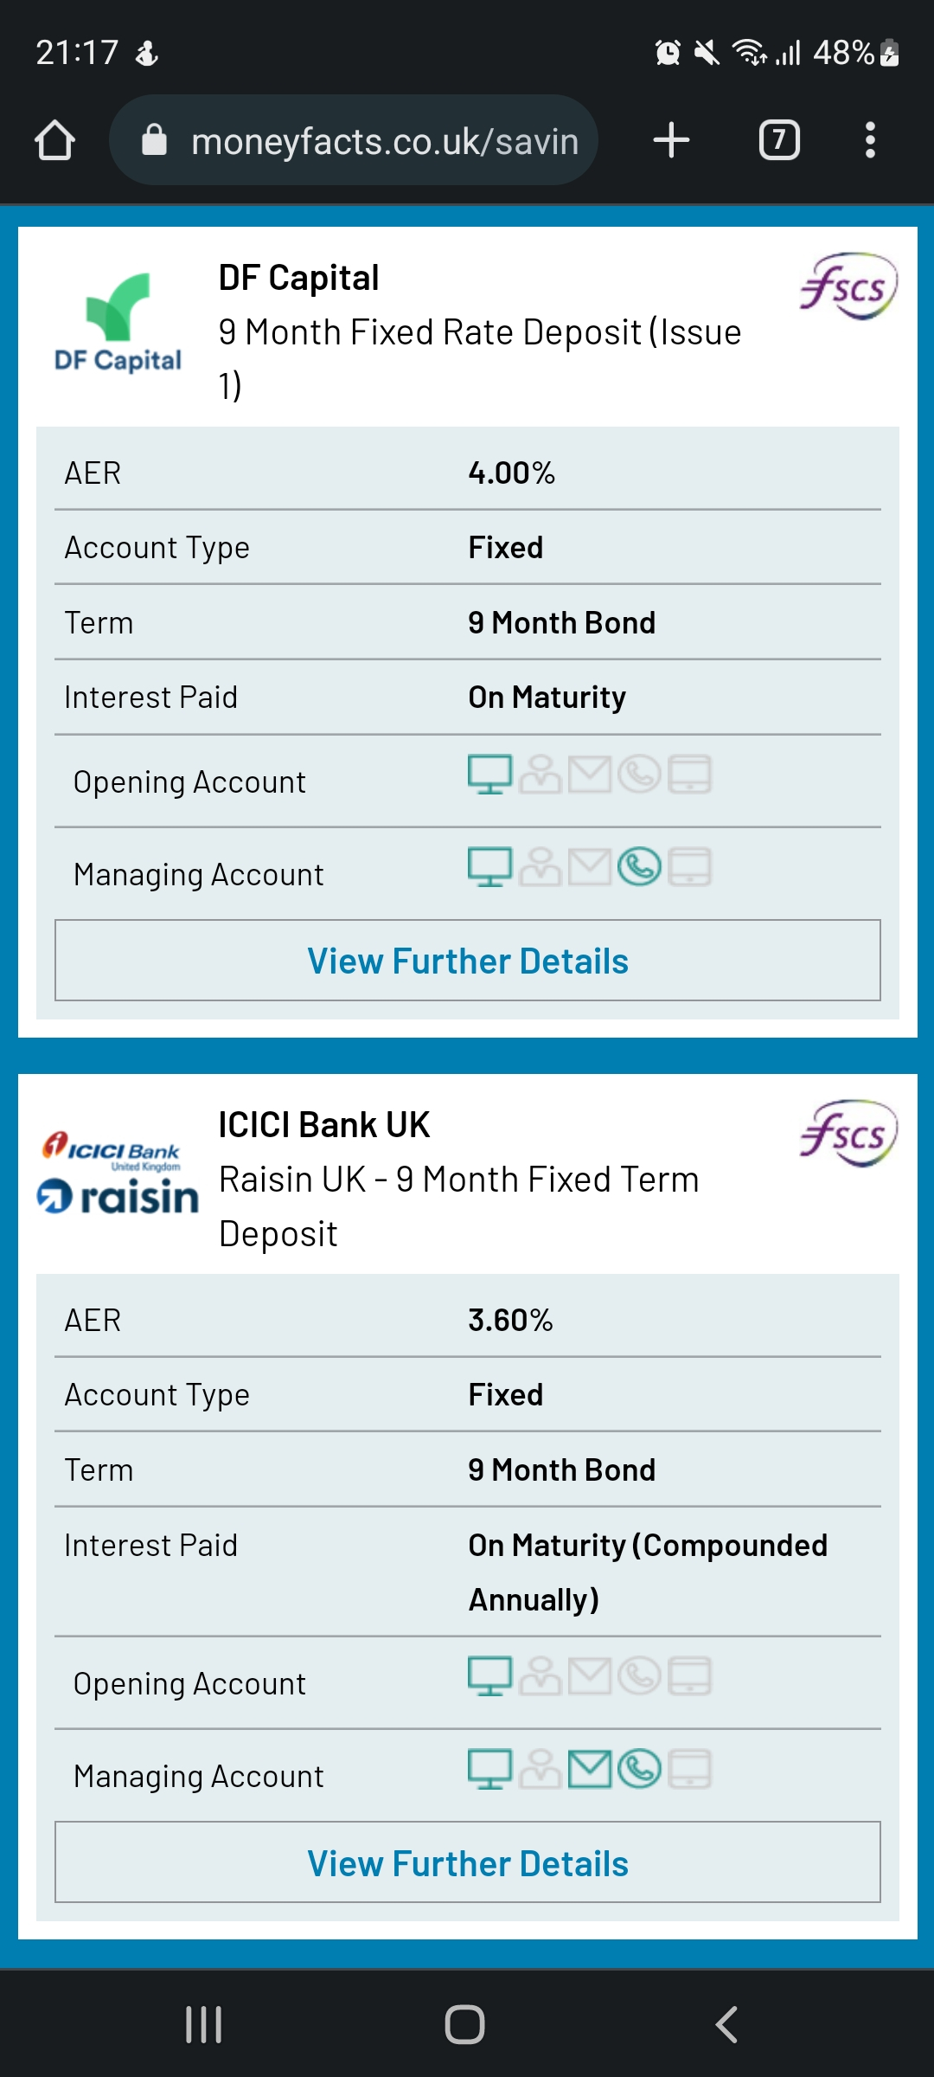Tap telephone icon in DF Capital Managing Account

[640, 867]
